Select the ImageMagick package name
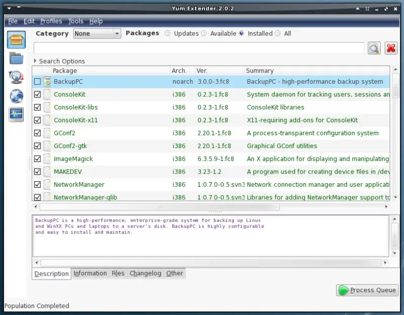Viewport: 404px width, 315px height. [73, 159]
